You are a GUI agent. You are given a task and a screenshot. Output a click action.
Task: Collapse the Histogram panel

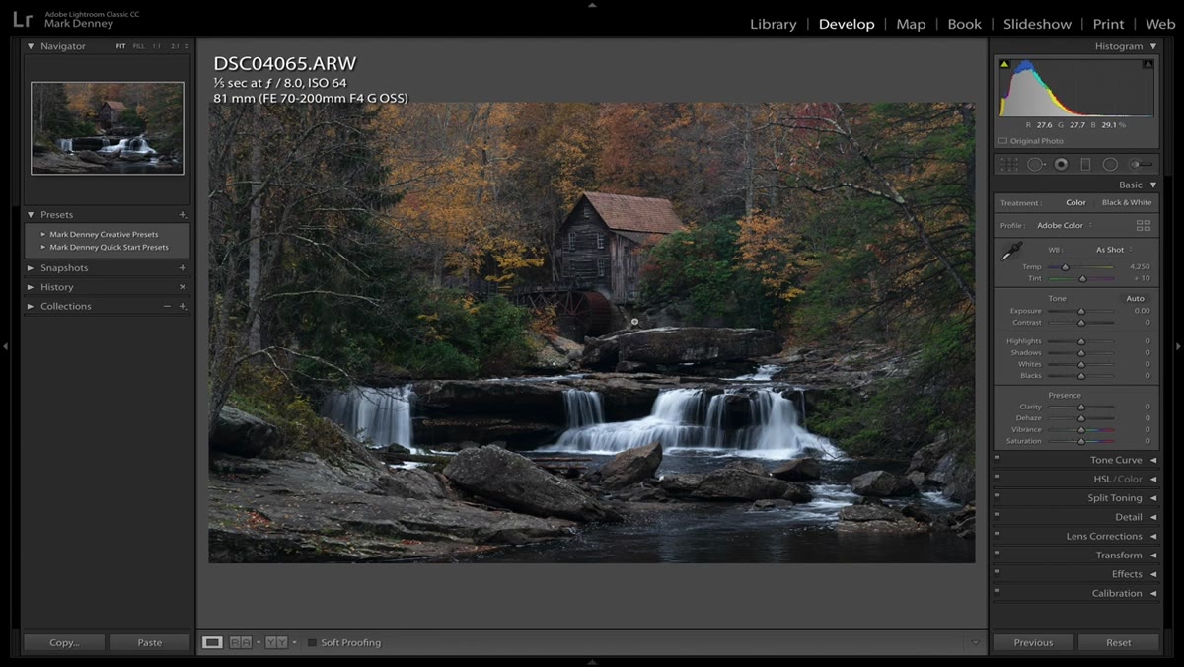(1152, 46)
